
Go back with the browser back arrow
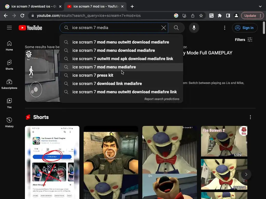pyautogui.click(x=6, y=16)
